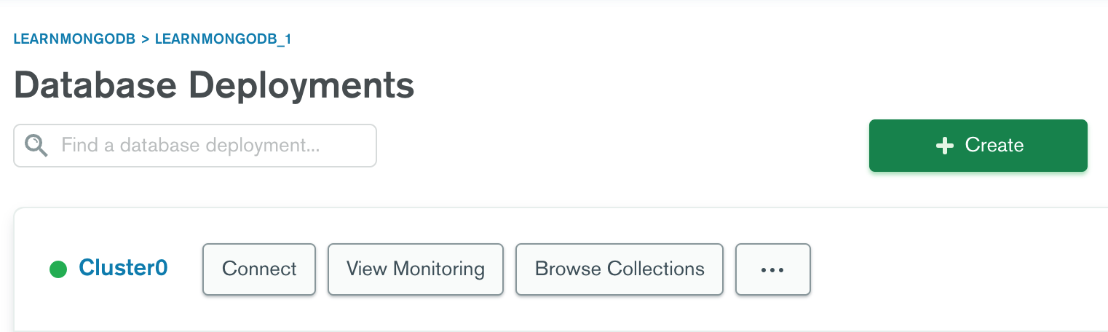
Task: Focus the Find a database deployment field
Action: coord(195,146)
